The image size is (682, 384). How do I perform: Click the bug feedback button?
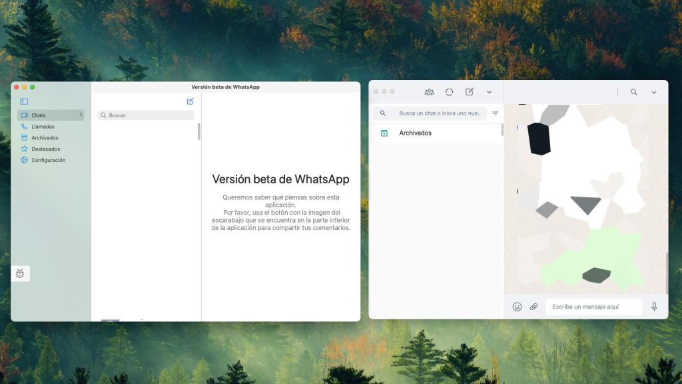[20, 273]
